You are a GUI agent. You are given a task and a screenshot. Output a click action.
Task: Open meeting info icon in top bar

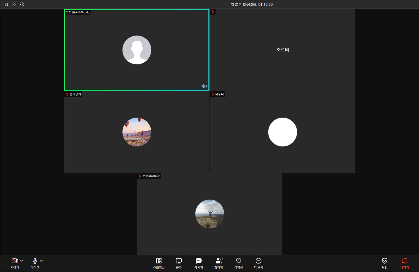point(22,4)
